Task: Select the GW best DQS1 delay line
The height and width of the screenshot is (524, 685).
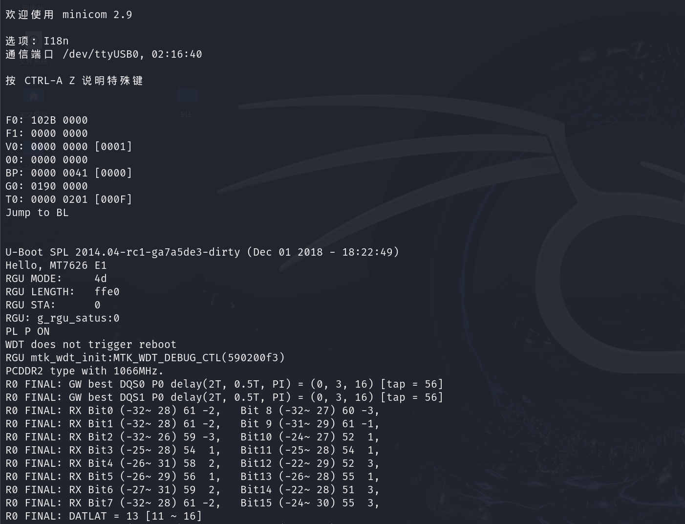Action: (x=224, y=397)
